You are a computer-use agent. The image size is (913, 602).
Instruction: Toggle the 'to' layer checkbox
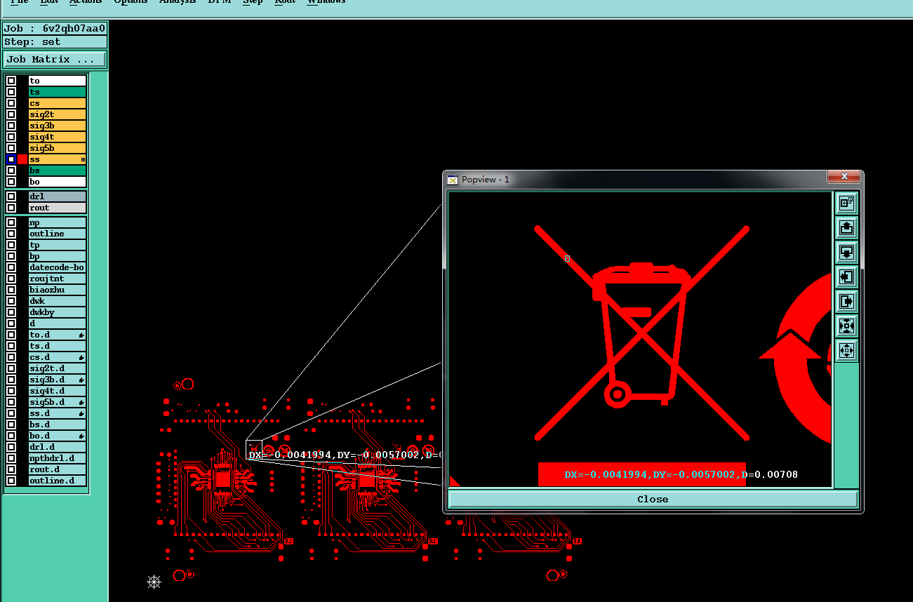pyautogui.click(x=11, y=81)
